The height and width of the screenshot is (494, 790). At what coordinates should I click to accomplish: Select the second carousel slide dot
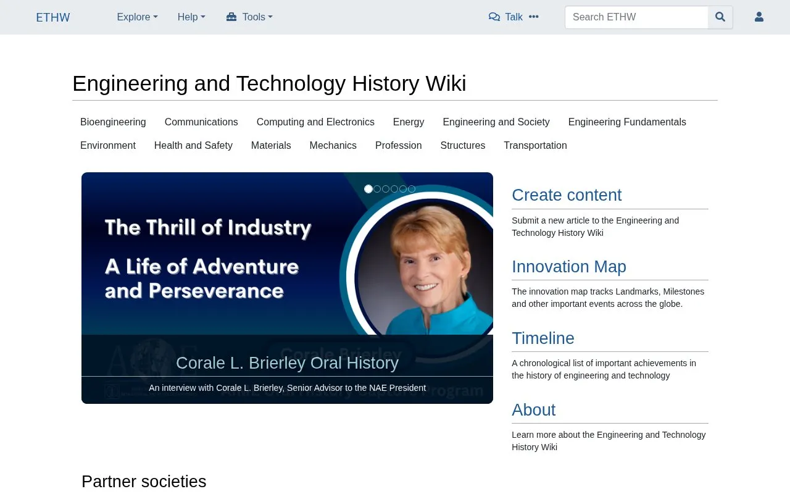pos(377,189)
